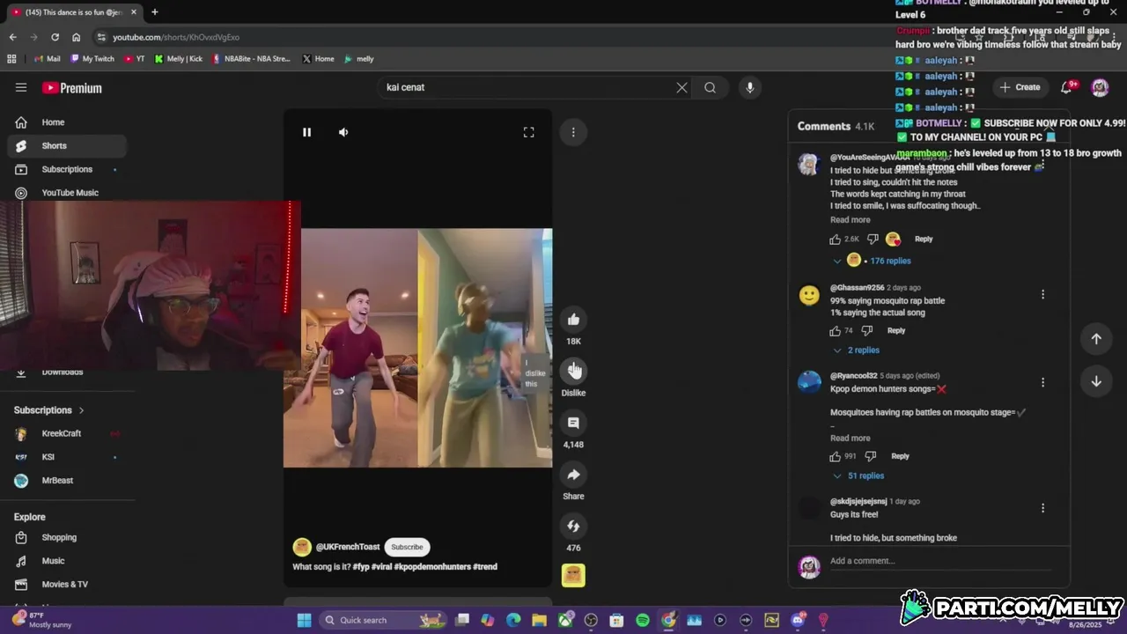Click the Add a comment field

[x=940, y=562]
